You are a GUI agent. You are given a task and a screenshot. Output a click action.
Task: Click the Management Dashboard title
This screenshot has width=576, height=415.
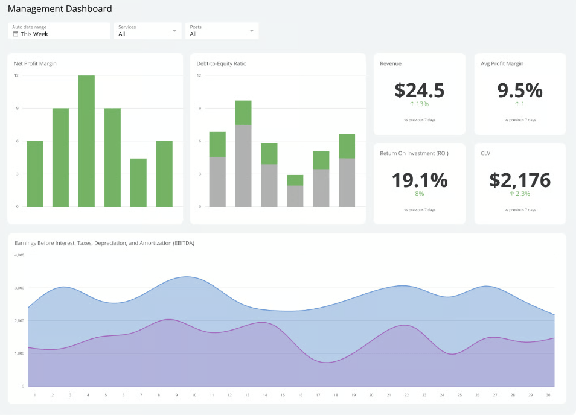point(60,9)
